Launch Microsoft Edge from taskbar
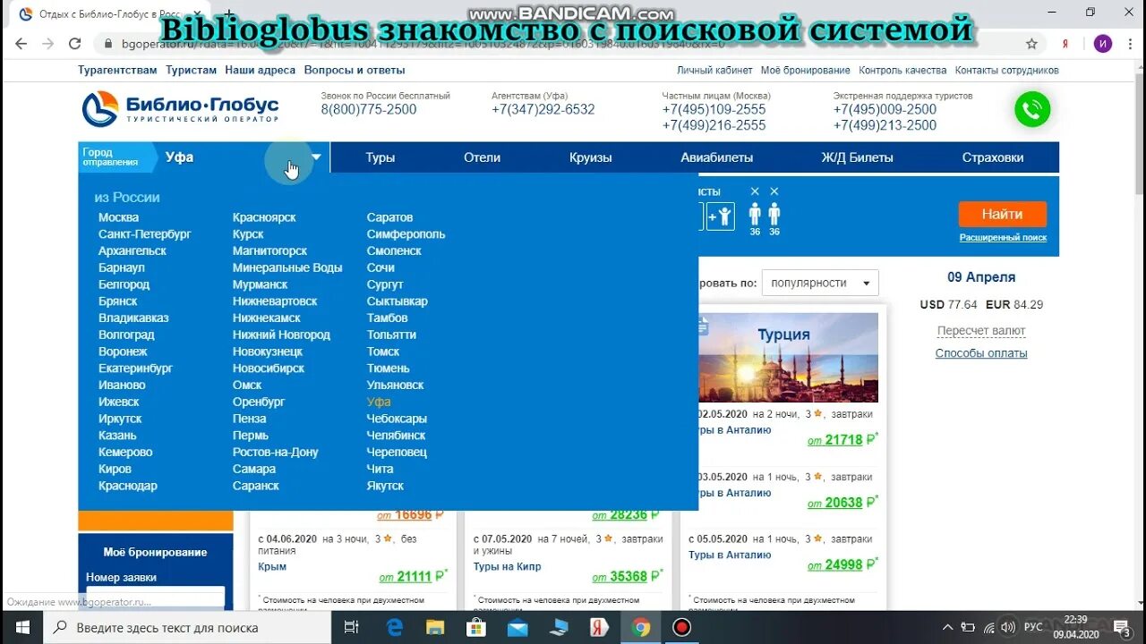Screen dimensions: 1146x644 (394, 627)
